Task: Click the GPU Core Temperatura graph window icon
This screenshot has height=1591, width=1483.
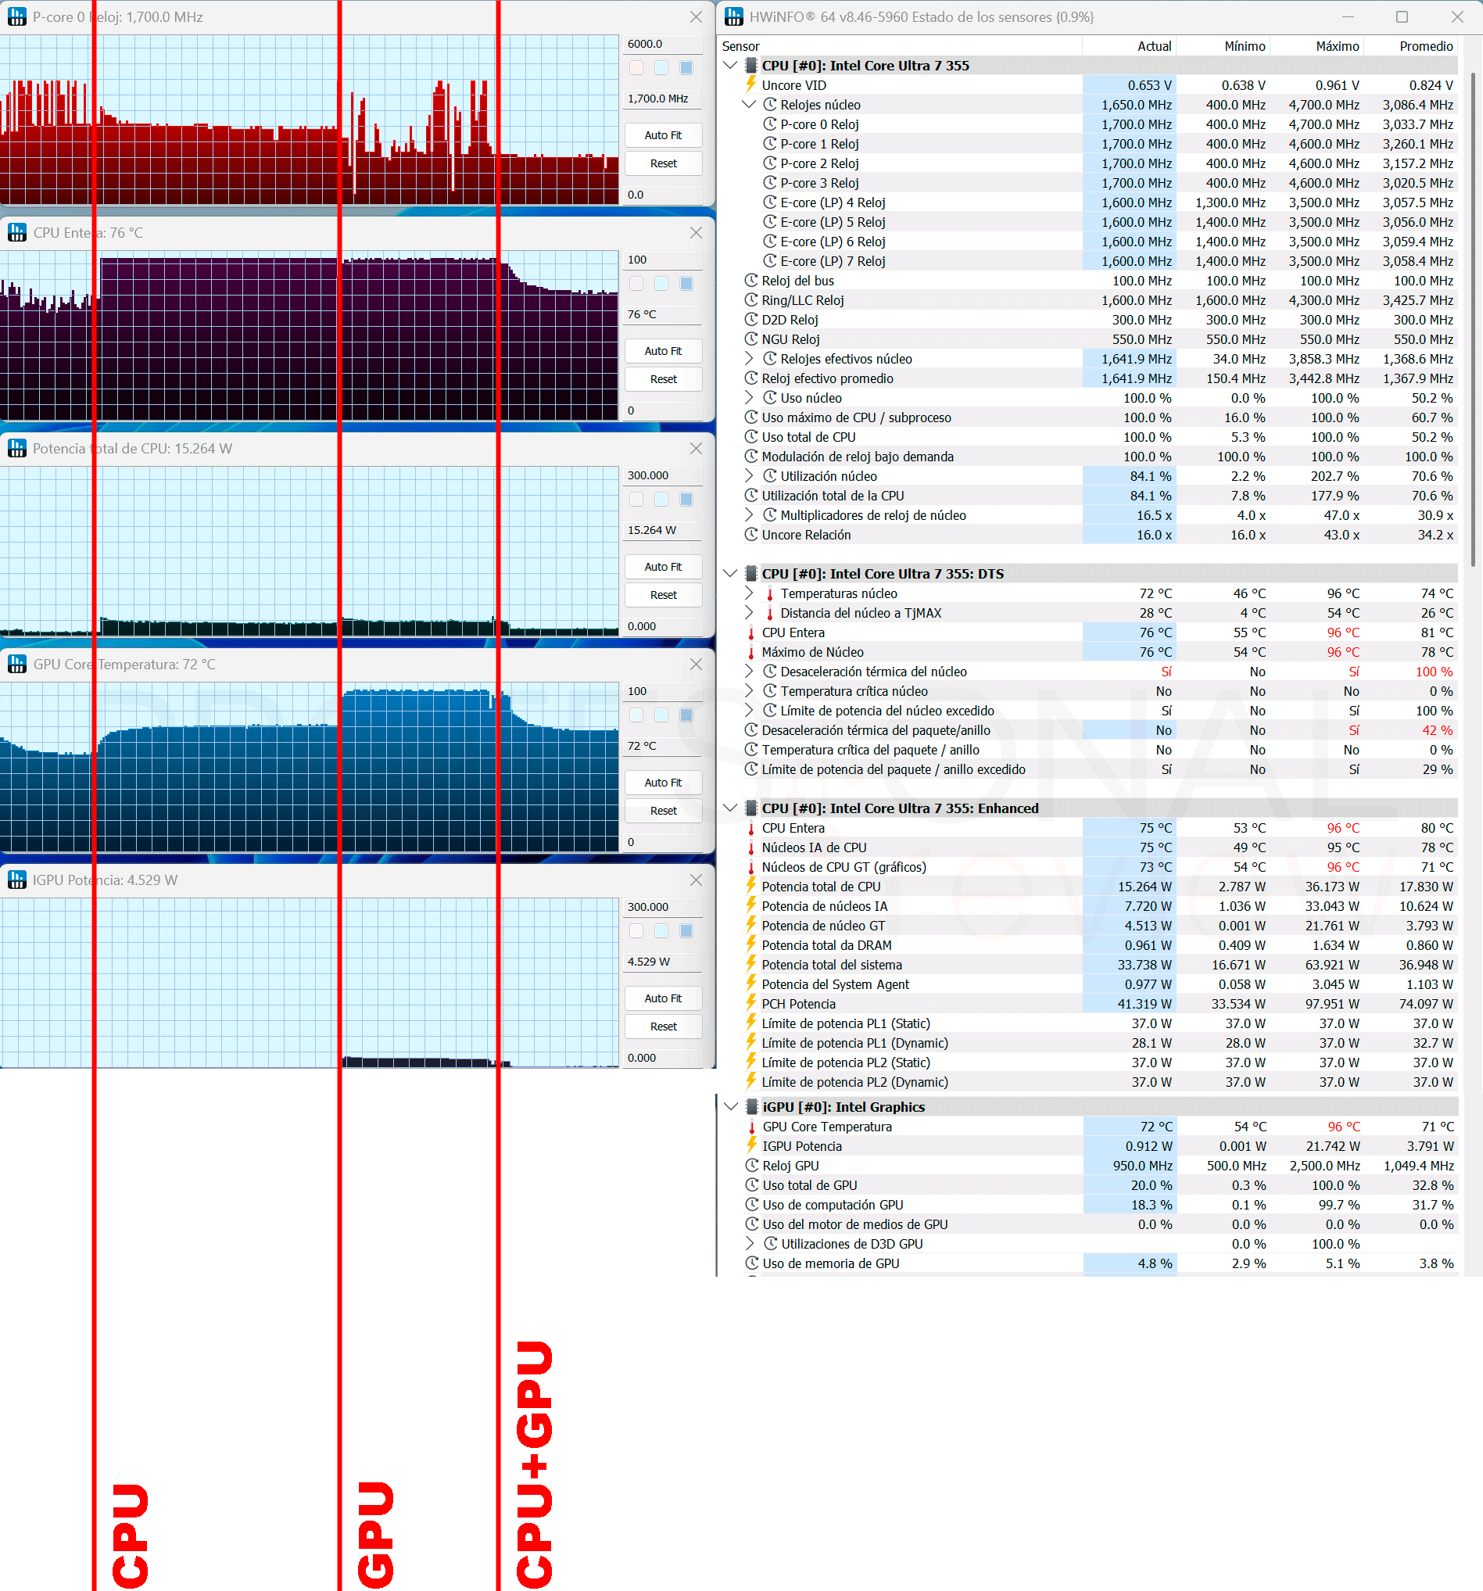Action: pos(16,665)
